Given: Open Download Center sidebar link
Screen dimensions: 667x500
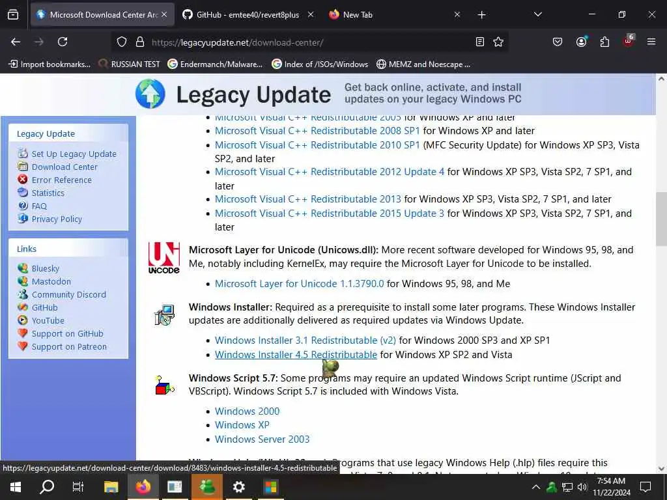Looking at the screenshot, I should click(64, 167).
